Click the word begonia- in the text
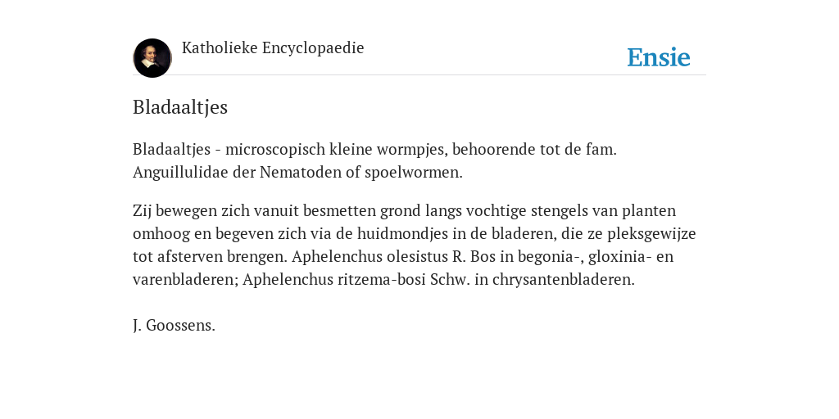This screenshot has height=419, width=839. pyautogui.click(x=550, y=257)
